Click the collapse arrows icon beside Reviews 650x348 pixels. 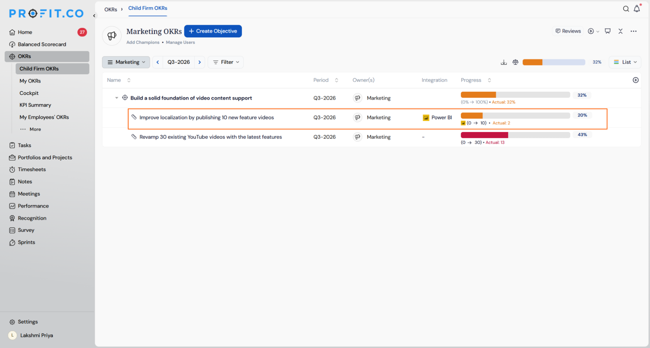(620, 31)
